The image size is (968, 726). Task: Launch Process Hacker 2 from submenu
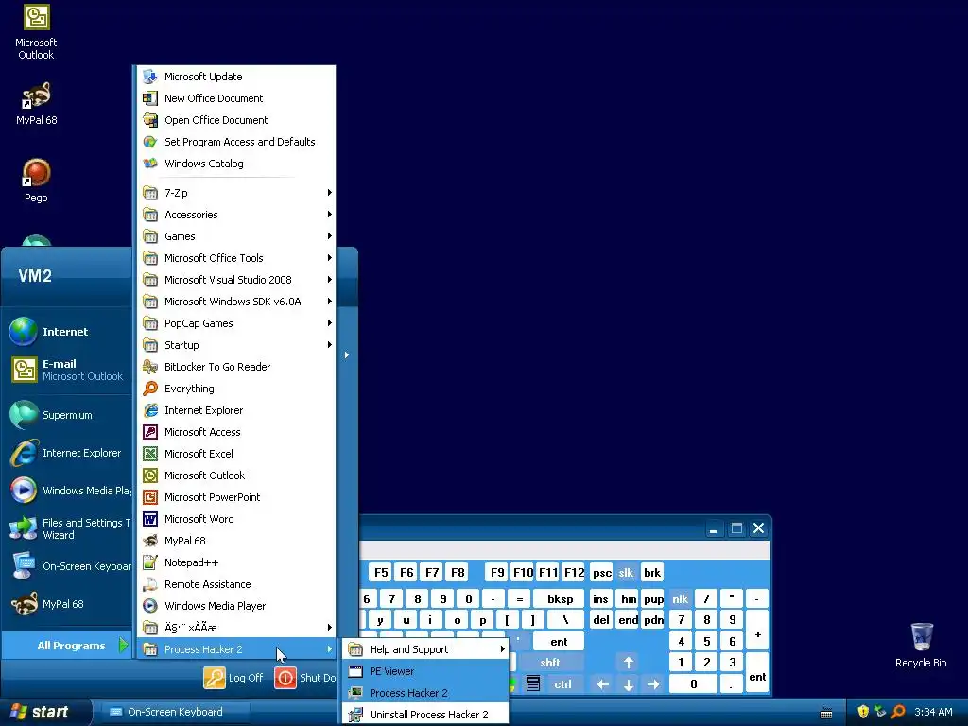(425, 693)
